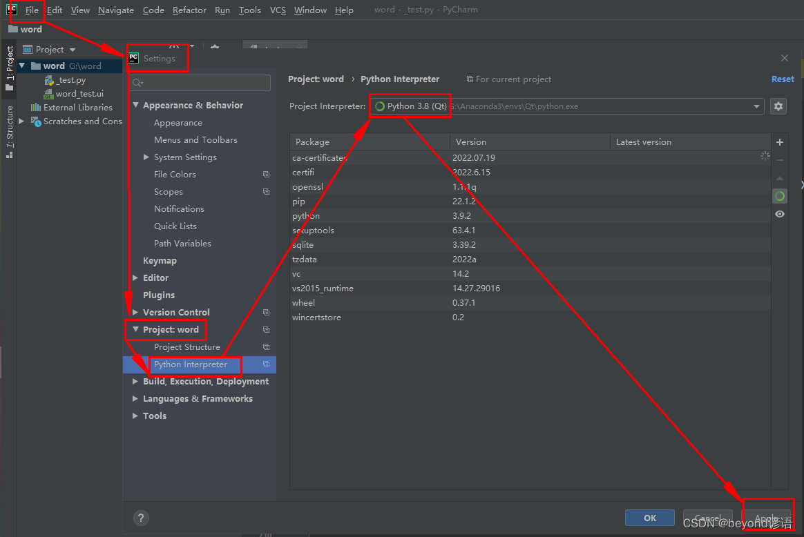Open the Navigate menu
The height and width of the screenshot is (537, 804).
pos(116,10)
